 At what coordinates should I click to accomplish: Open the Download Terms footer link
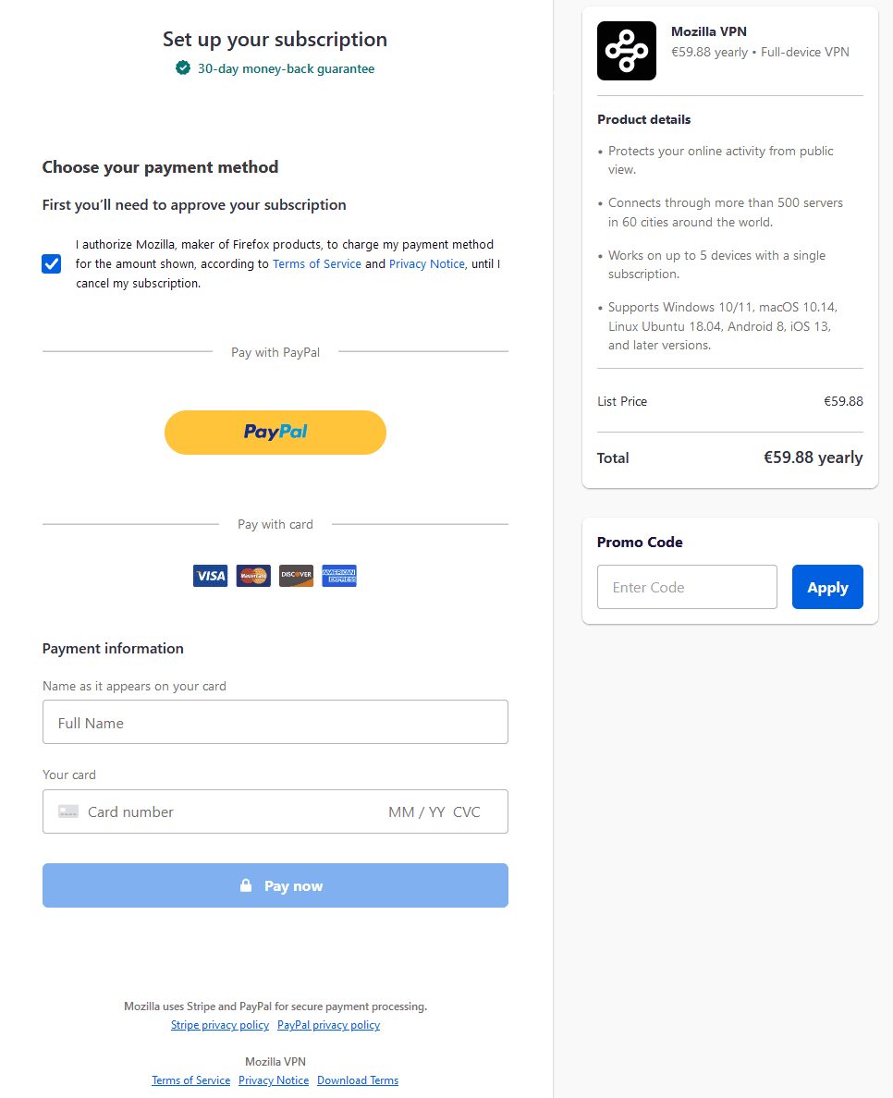358,1080
